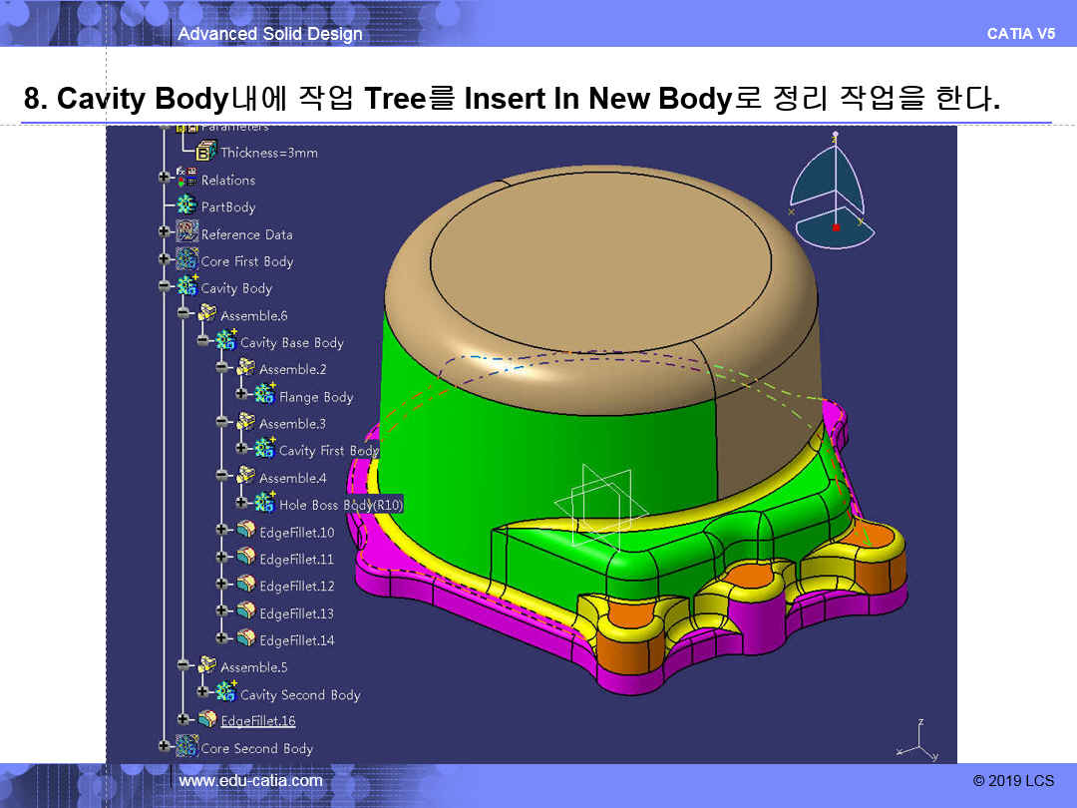Image resolution: width=1077 pixels, height=808 pixels.
Task: Open the www.edu-catia.com link
Action: [x=250, y=781]
